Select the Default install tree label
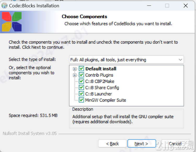Screen dimensions: 196x152 tap(101, 69)
